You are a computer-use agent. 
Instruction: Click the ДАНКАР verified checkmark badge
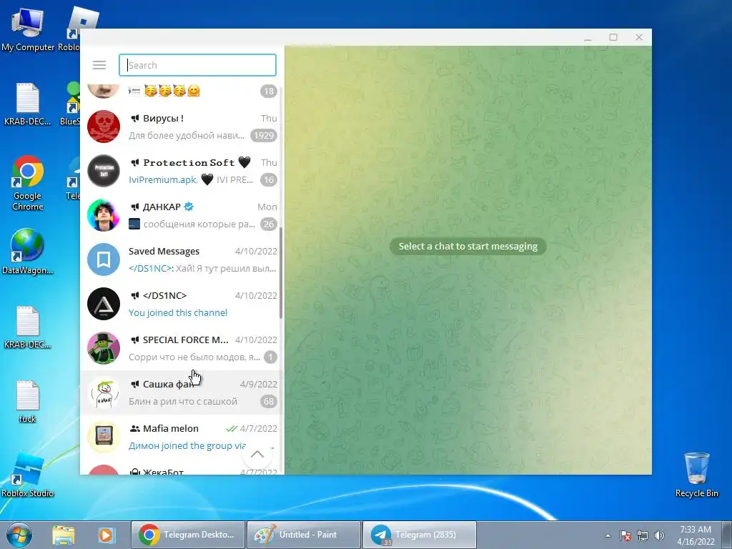(189, 207)
